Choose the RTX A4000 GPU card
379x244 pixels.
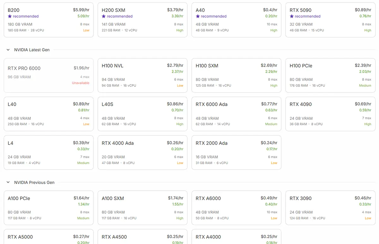pyautogui.click(x=237, y=237)
